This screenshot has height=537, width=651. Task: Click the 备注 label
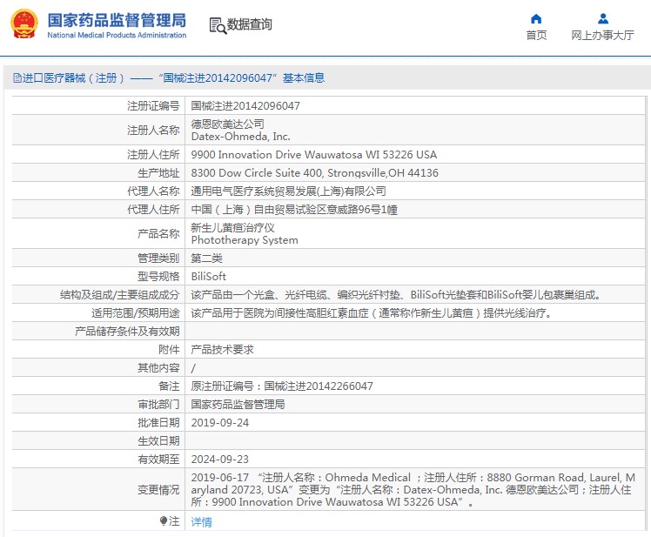point(169,386)
